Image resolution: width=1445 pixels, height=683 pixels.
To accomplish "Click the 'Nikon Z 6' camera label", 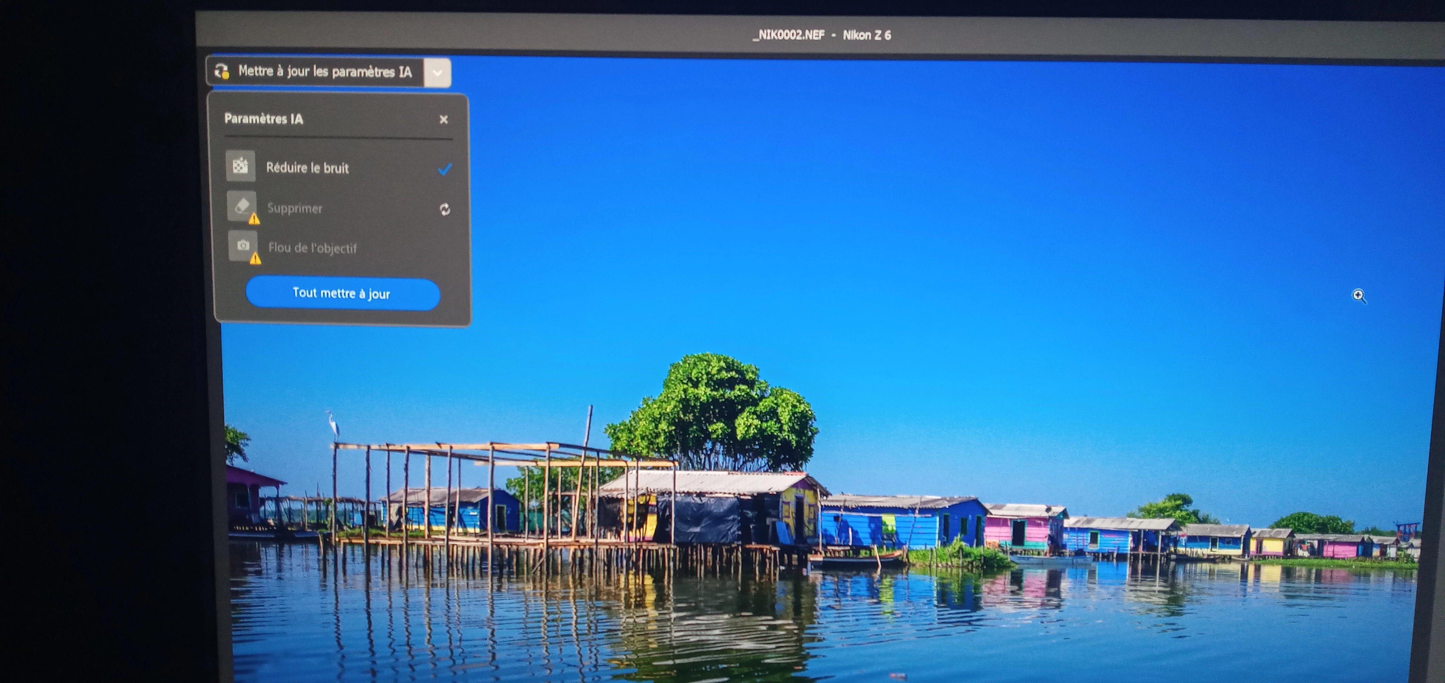I will coord(867,35).
